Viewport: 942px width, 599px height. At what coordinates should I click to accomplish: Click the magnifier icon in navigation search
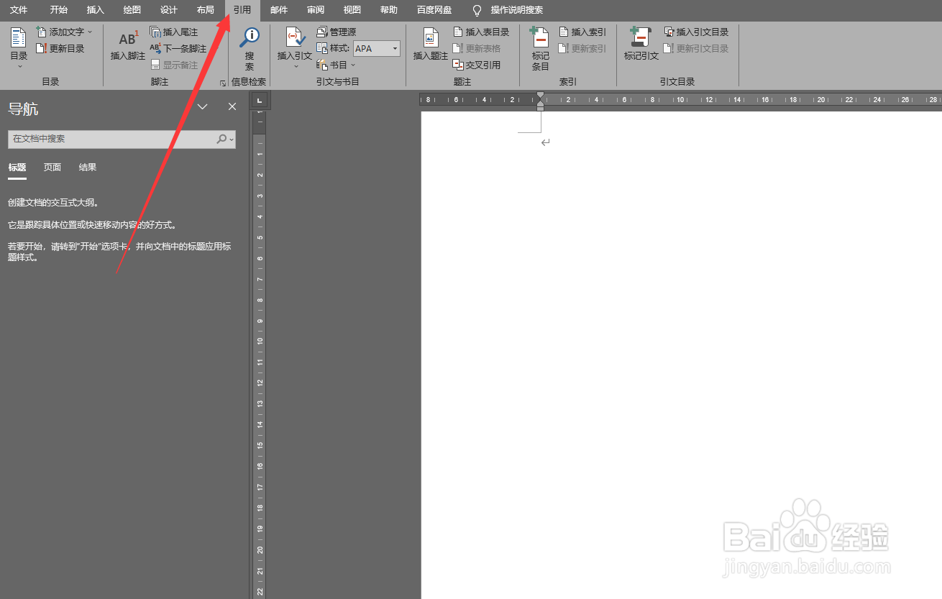coord(221,139)
